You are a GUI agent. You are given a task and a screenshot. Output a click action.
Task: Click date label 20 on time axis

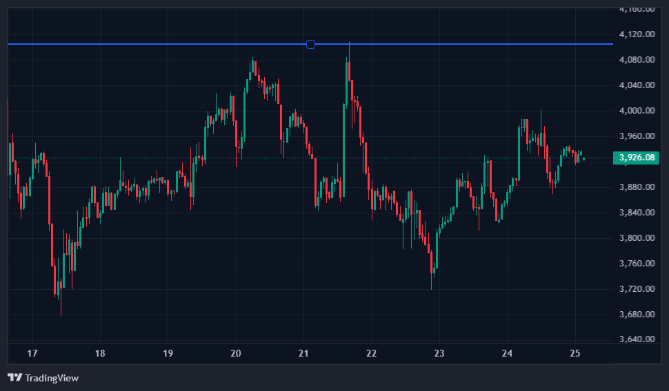pyautogui.click(x=236, y=354)
